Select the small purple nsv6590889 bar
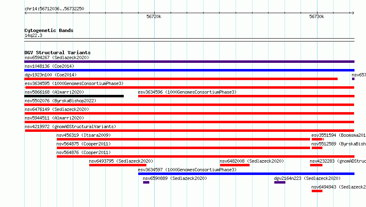 click(x=146, y=182)
